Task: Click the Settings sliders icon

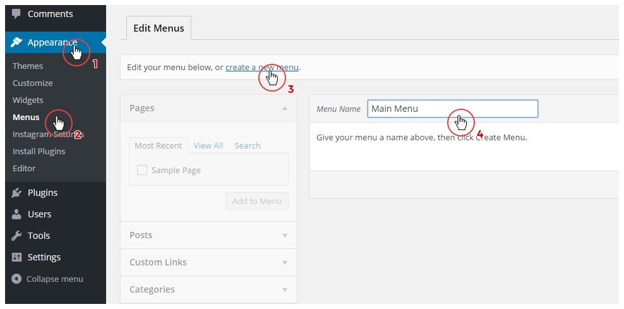Action: (16, 257)
